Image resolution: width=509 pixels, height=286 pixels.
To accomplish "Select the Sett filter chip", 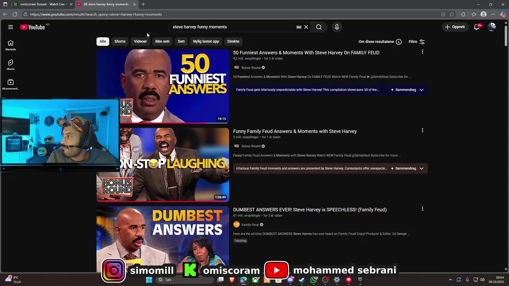I will [181, 41].
